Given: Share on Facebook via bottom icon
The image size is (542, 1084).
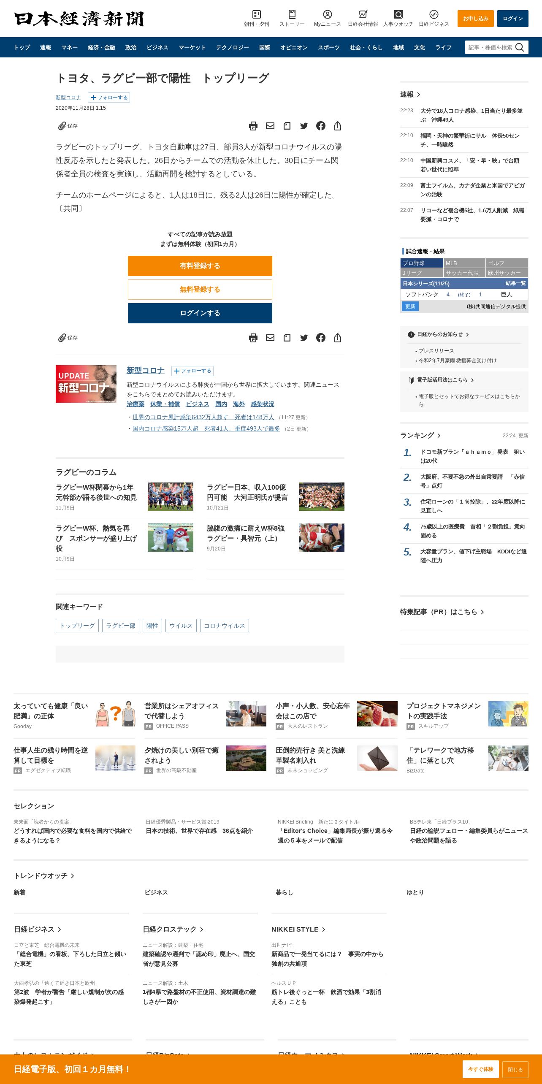Looking at the screenshot, I should tap(321, 338).
